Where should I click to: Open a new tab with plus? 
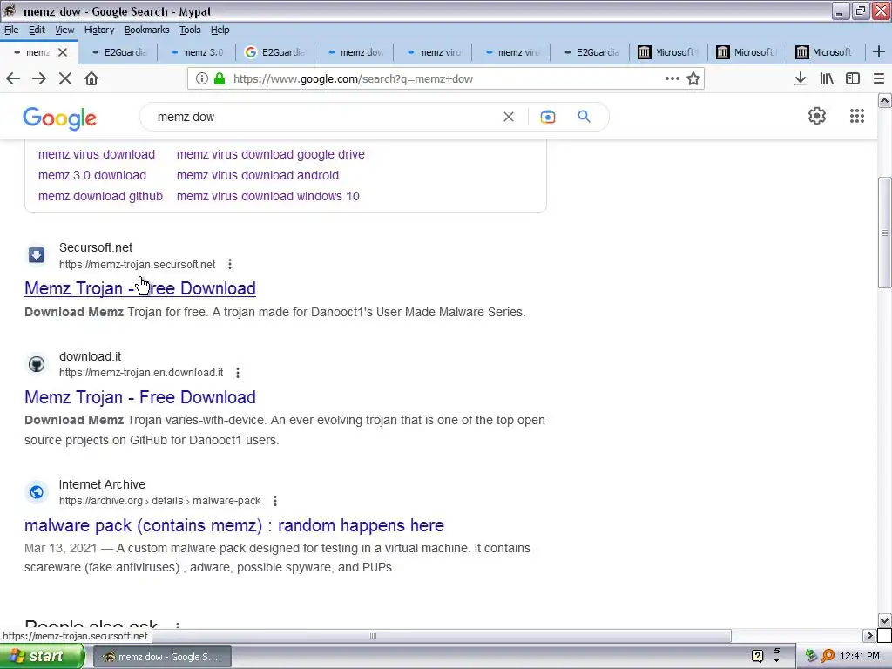[x=878, y=51]
